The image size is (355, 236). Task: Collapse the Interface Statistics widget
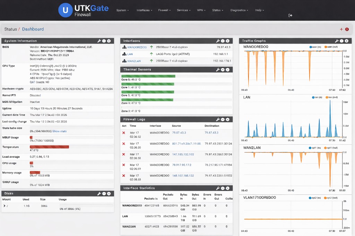click(x=223, y=188)
